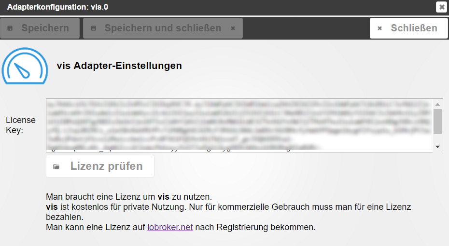This screenshot has height=246, width=449.
Task: Click the folder icon in Lizenz prüfen
Action: (x=56, y=166)
